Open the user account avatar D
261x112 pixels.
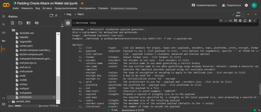[x=254, y=5]
